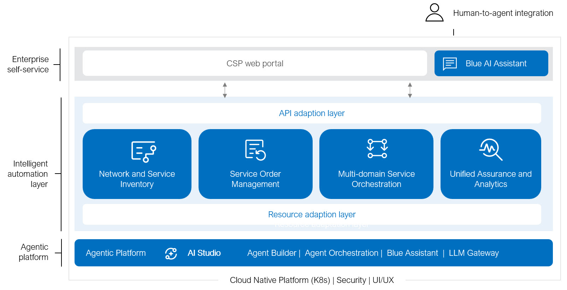Click the AI Studio sparkle icon
The height and width of the screenshot is (290, 567).
(171, 253)
